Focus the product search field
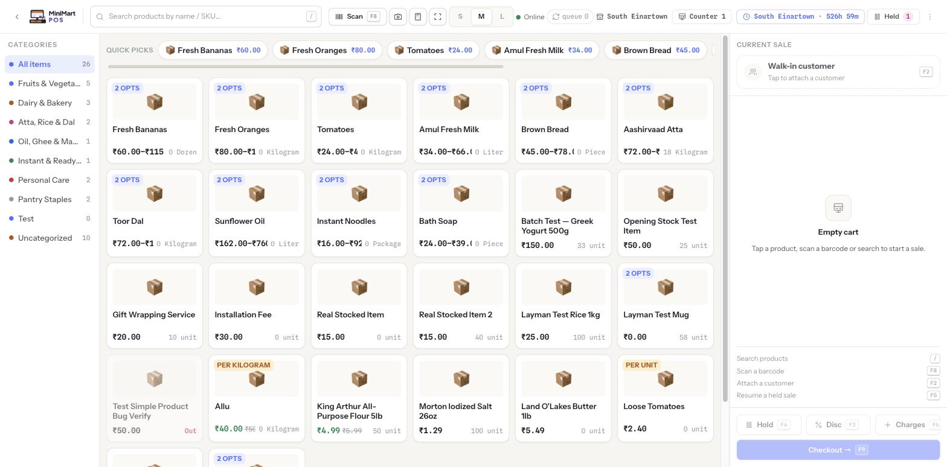 point(205,17)
